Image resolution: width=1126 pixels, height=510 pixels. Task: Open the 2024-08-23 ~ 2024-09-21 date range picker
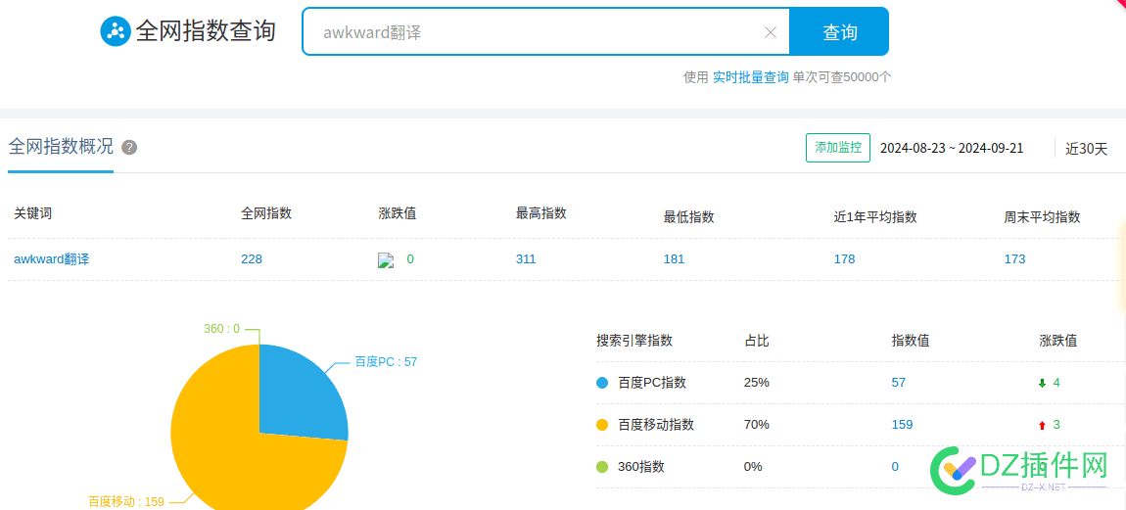tap(952, 149)
